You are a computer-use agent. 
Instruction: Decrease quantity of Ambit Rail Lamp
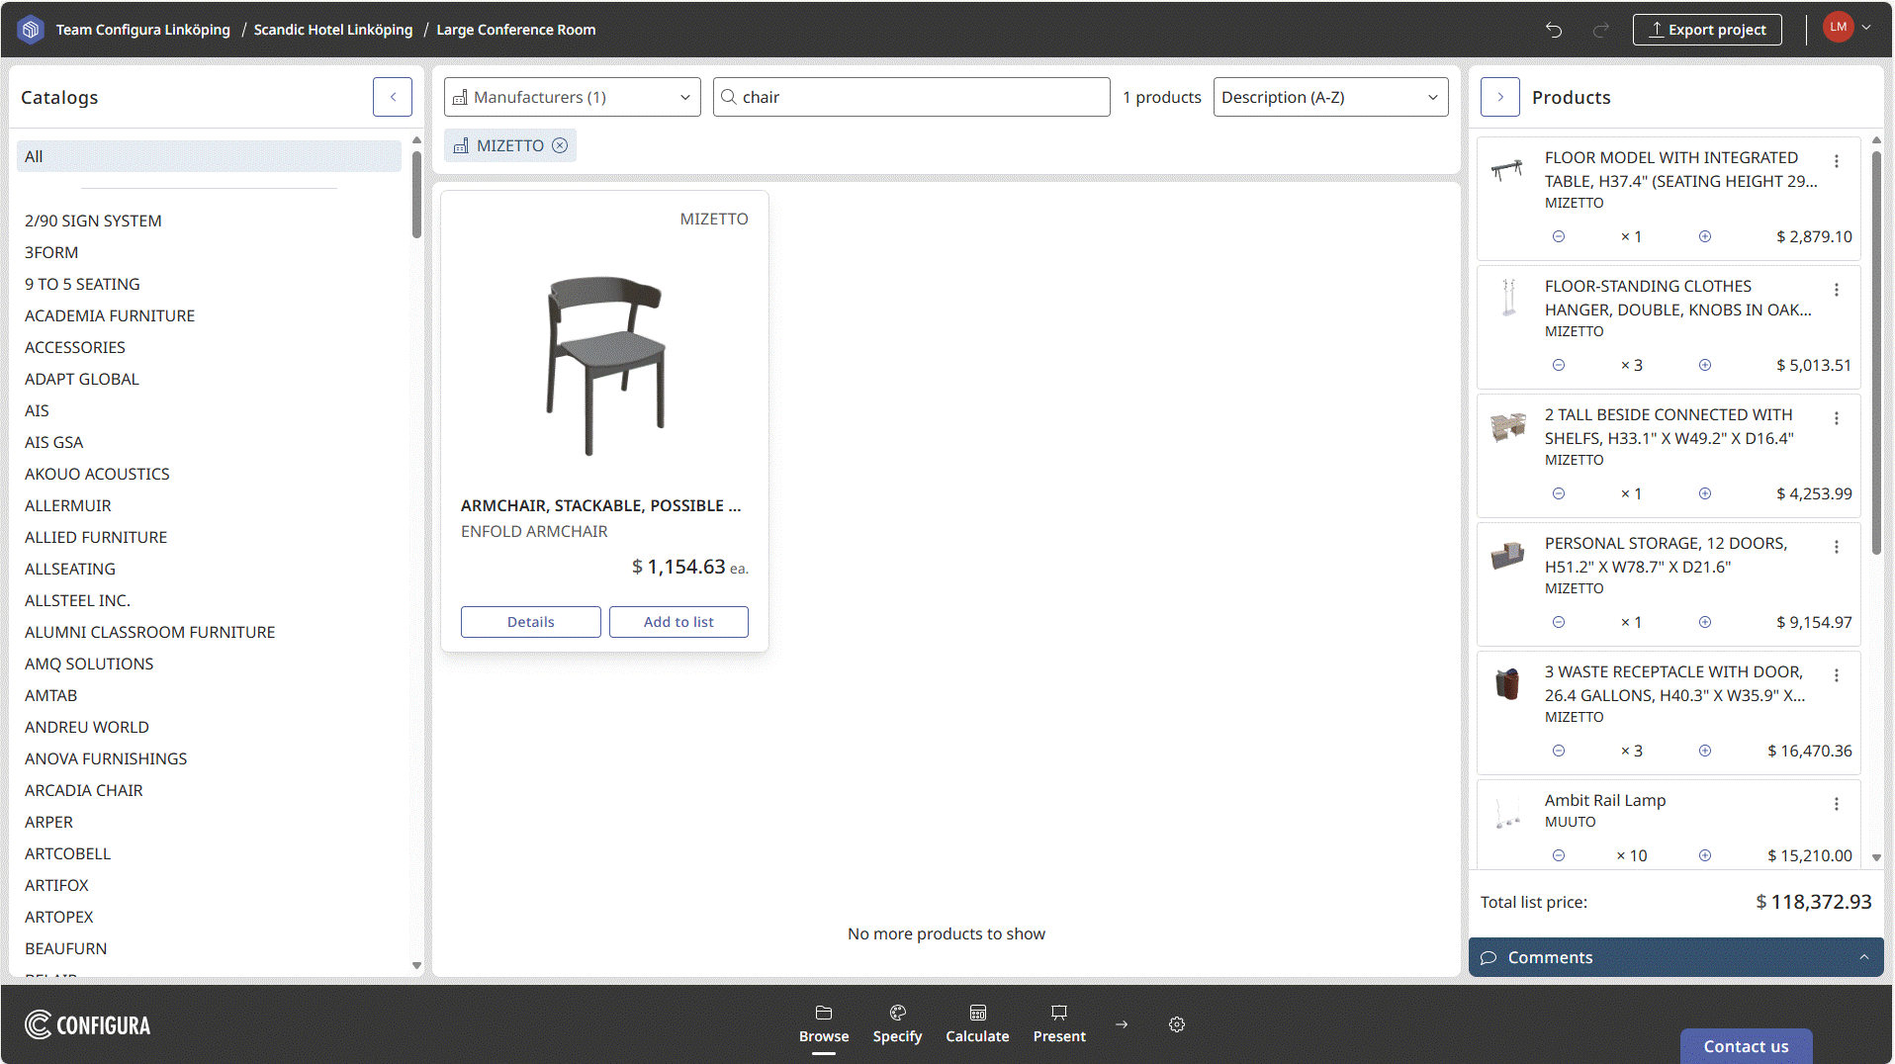(x=1559, y=855)
